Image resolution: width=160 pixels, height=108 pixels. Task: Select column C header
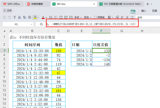coord(58,31)
